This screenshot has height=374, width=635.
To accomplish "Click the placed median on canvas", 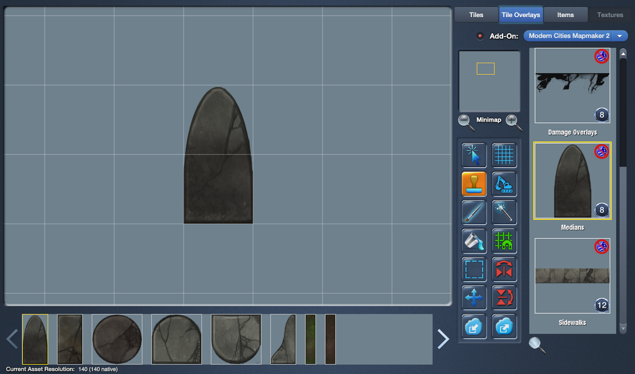I will 218,156.
